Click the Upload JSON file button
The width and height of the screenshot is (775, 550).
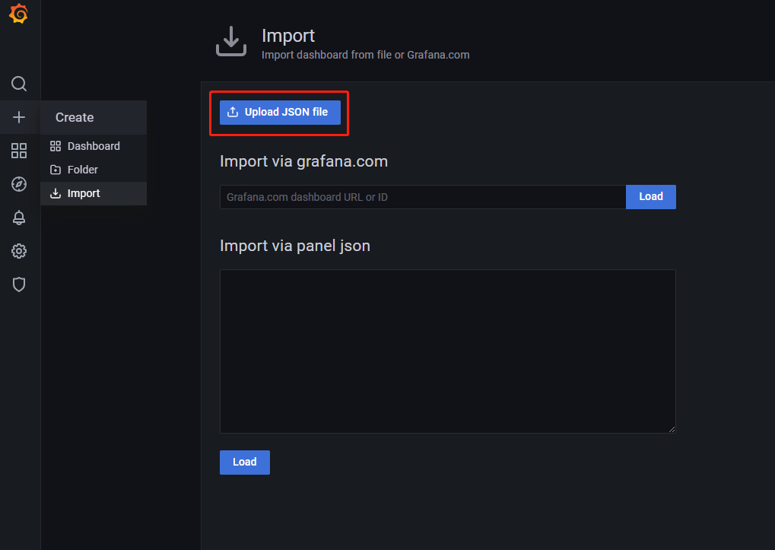279,112
